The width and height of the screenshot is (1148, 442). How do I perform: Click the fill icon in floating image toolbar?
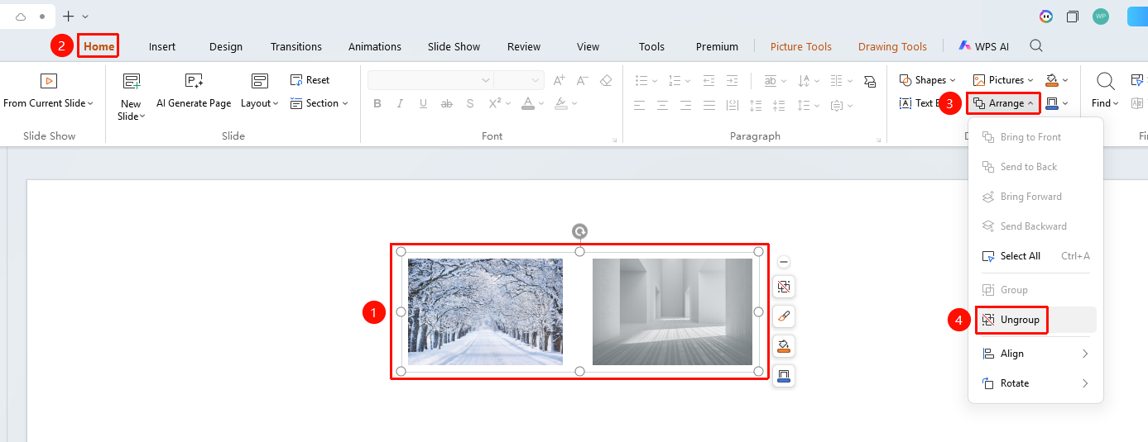point(784,345)
